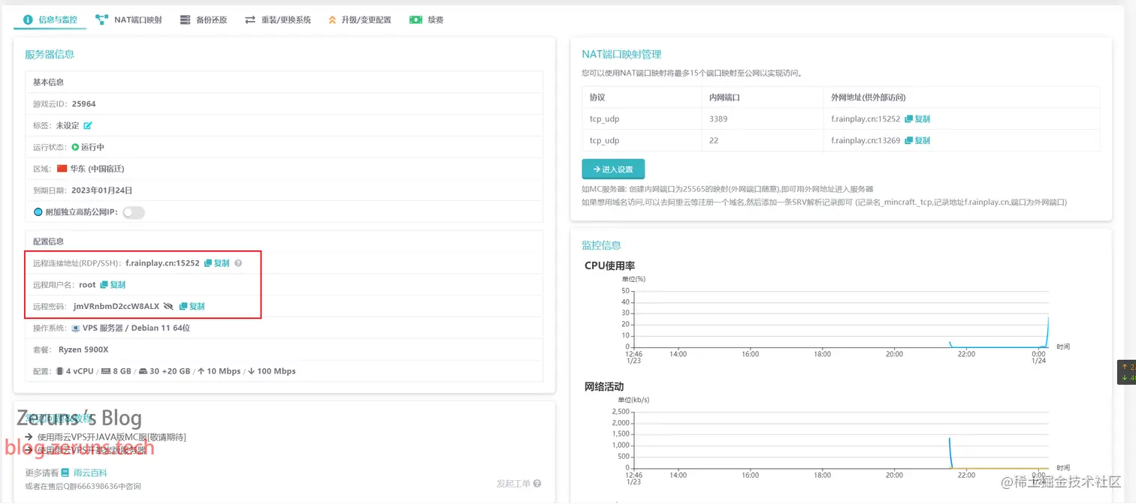Click the 内网端口 column header
1136x504 pixels.
click(x=724, y=97)
